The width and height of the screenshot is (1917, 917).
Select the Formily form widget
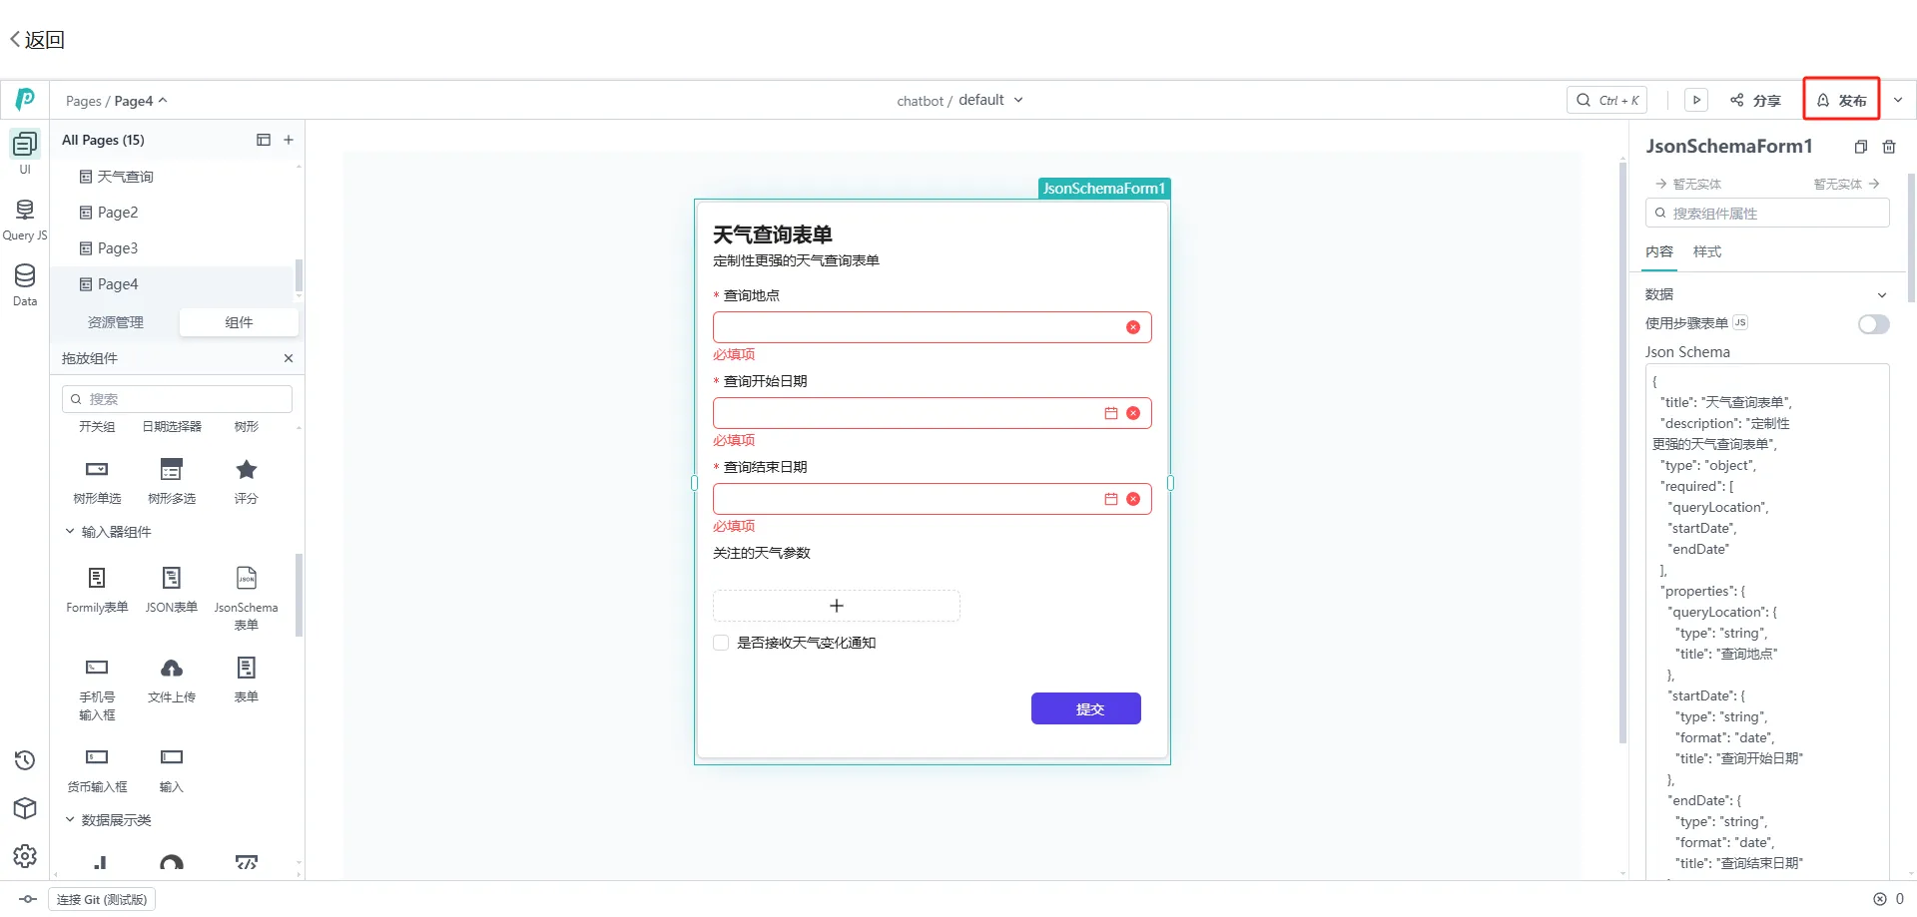pos(97,589)
